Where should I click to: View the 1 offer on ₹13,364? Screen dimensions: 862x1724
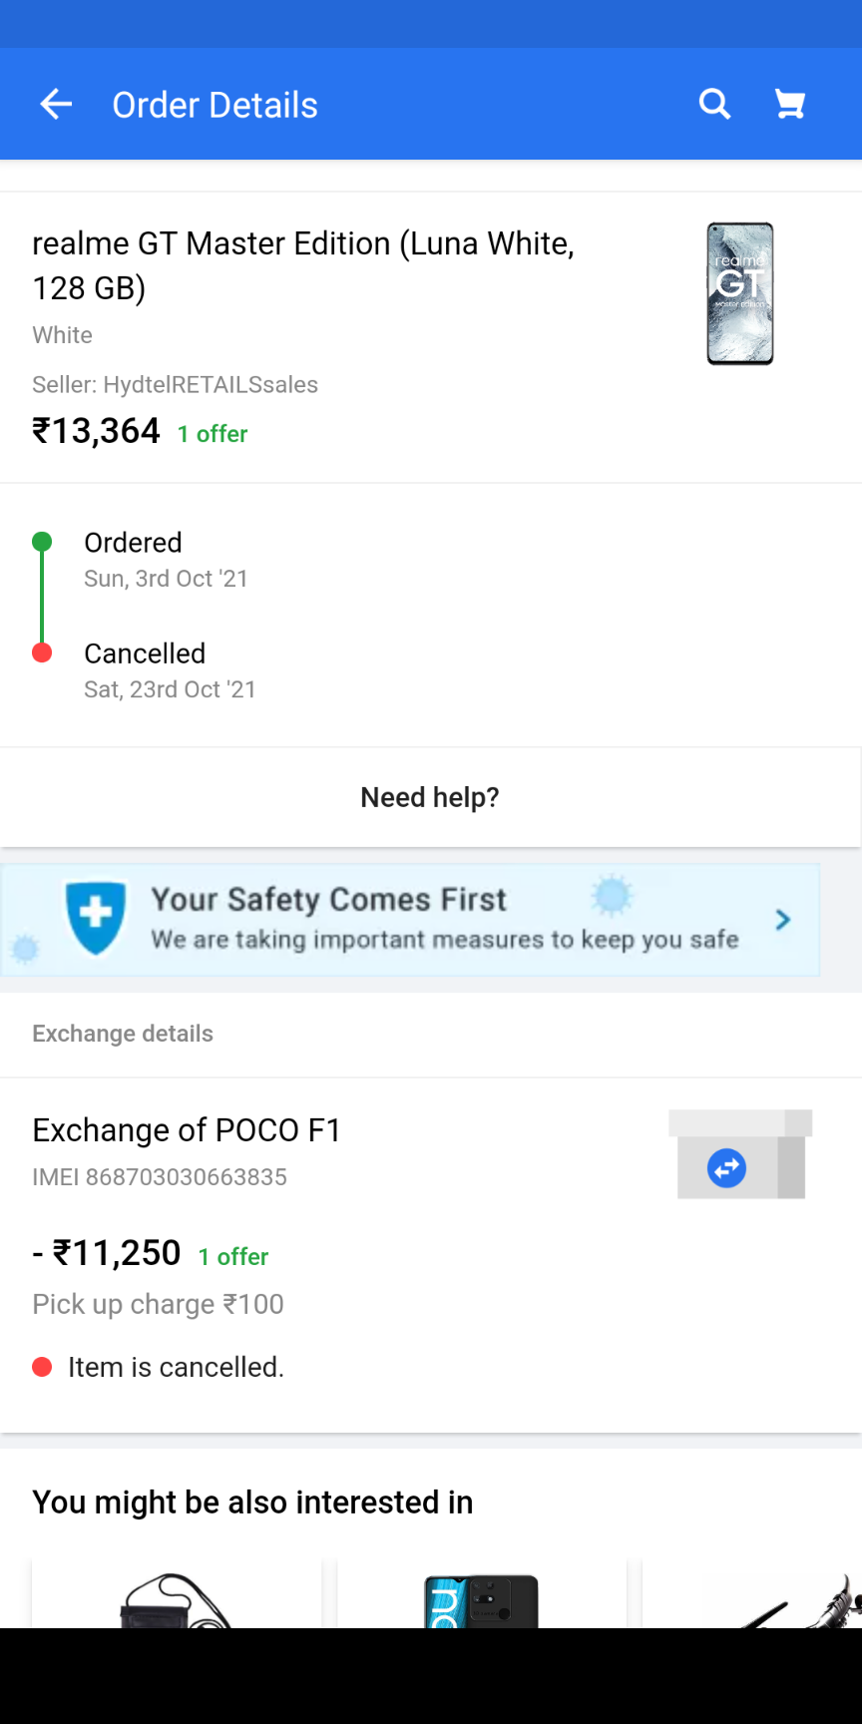coord(213,434)
